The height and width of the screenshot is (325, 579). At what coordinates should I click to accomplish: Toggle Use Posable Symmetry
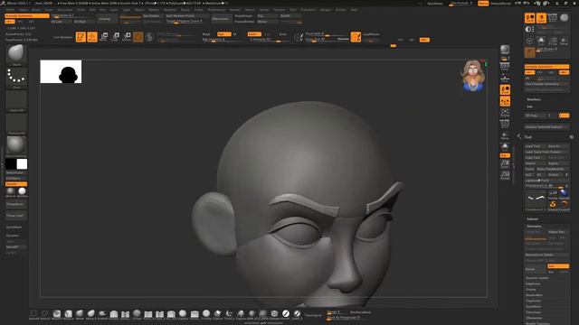(546, 84)
